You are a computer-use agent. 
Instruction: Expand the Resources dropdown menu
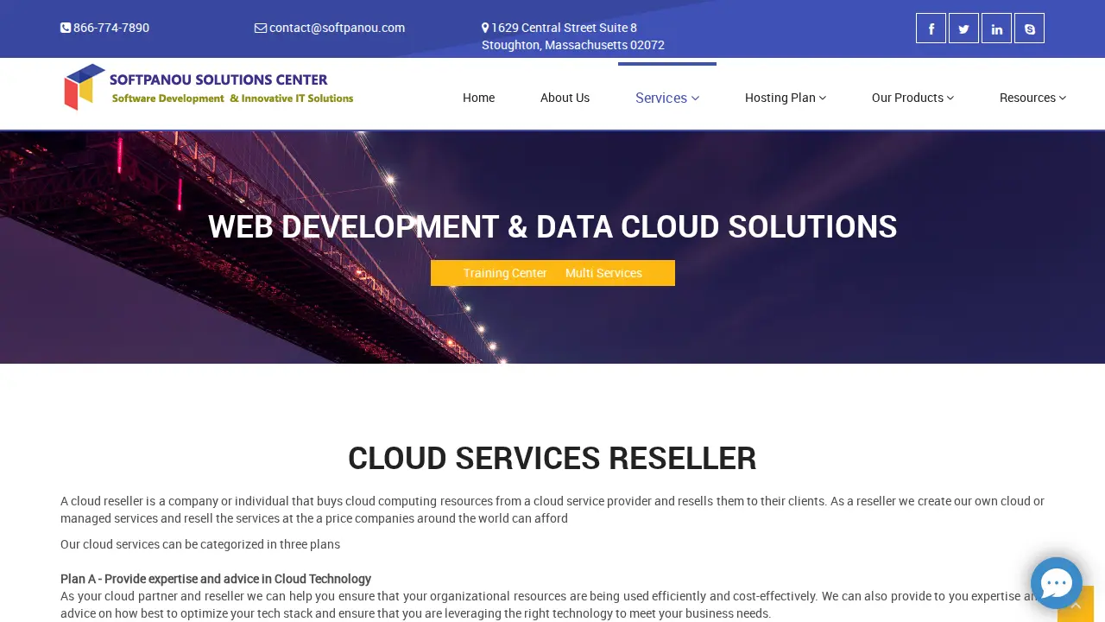(1032, 98)
